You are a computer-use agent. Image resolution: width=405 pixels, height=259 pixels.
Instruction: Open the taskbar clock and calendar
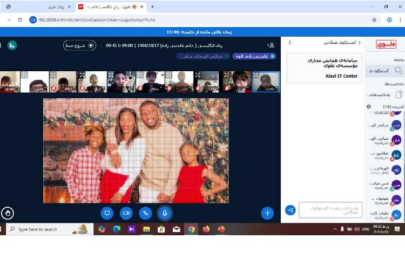[x=381, y=229]
